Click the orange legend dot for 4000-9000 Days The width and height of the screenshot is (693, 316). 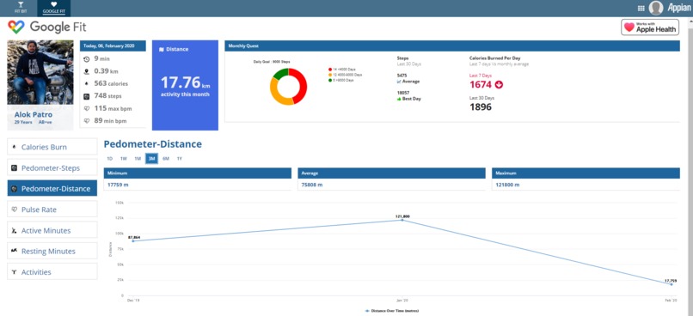point(330,75)
